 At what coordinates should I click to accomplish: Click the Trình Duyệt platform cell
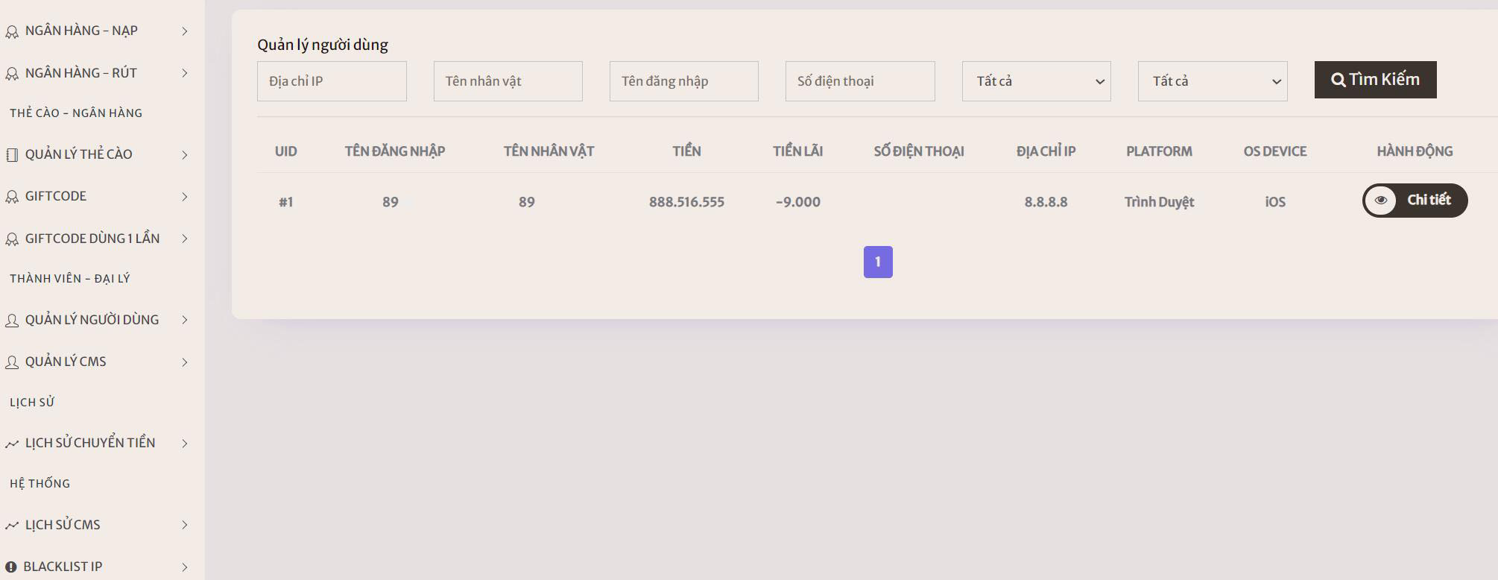click(x=1159, y=202)
